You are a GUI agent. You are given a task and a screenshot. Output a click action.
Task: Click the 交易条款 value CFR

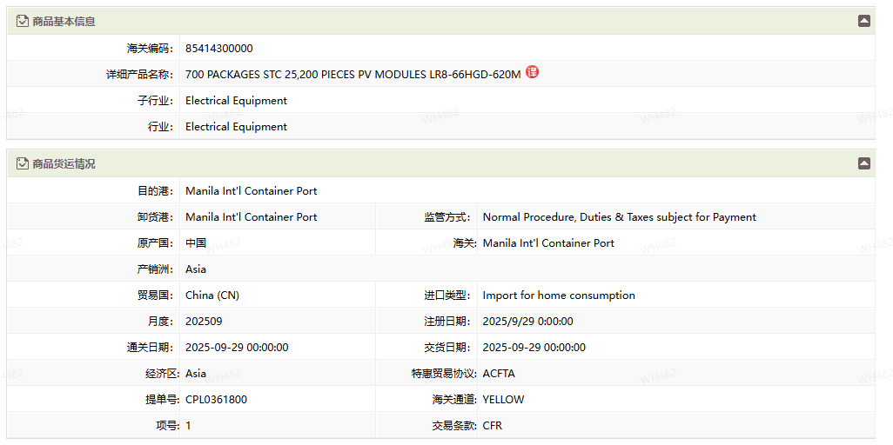(x=493, y=426)
